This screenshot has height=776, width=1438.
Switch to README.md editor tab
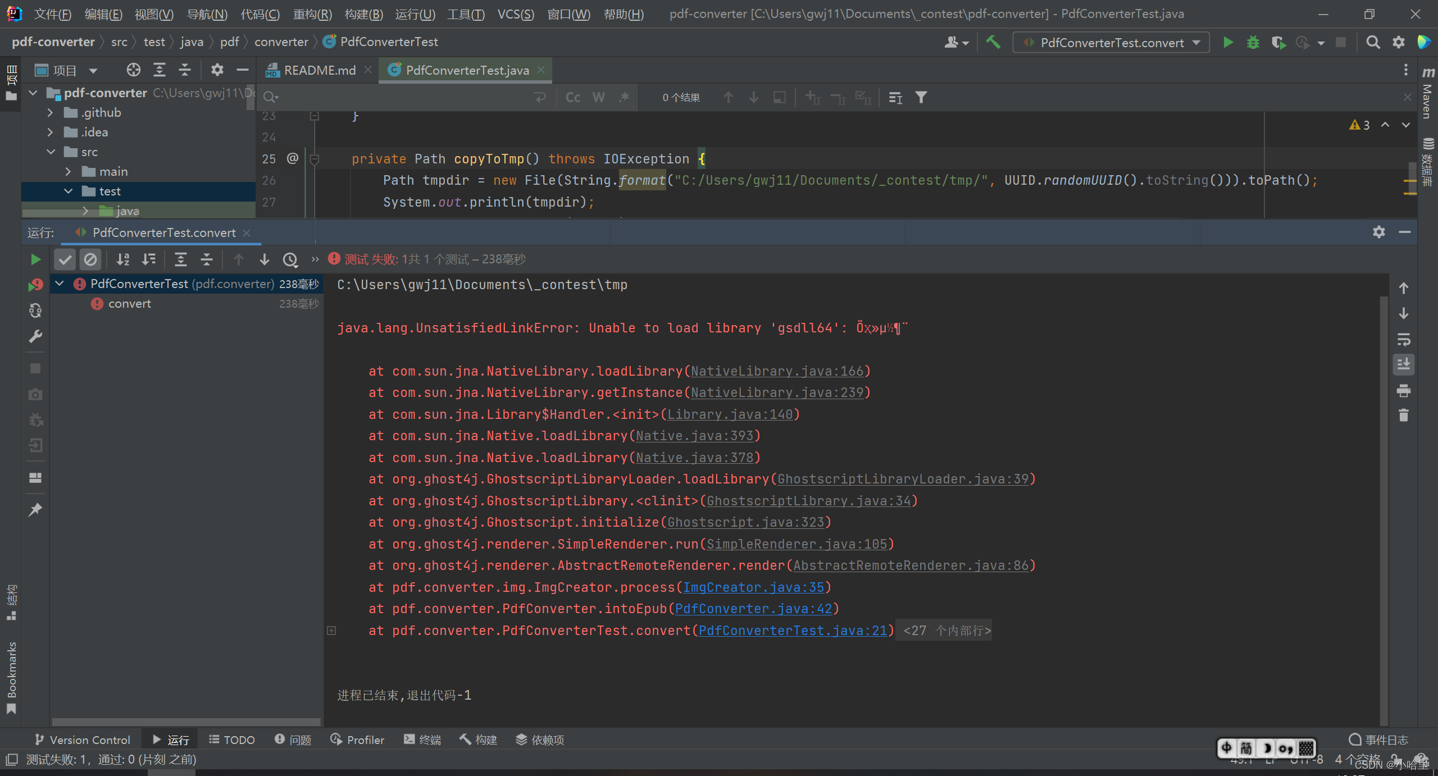(319, 70)
